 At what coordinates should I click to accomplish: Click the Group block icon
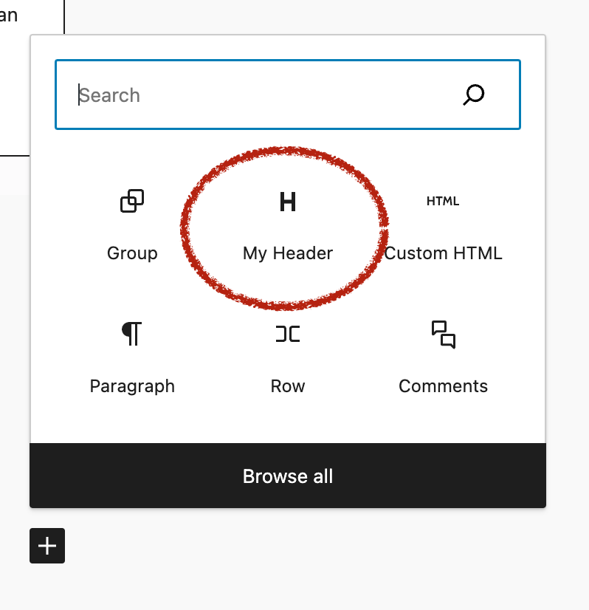(x=132, y=201)
